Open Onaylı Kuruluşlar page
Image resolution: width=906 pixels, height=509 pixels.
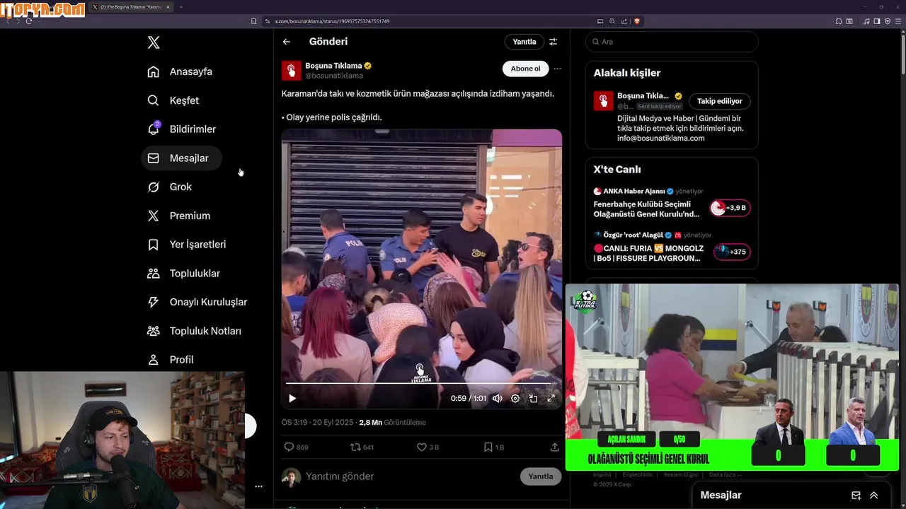[197, 302]
